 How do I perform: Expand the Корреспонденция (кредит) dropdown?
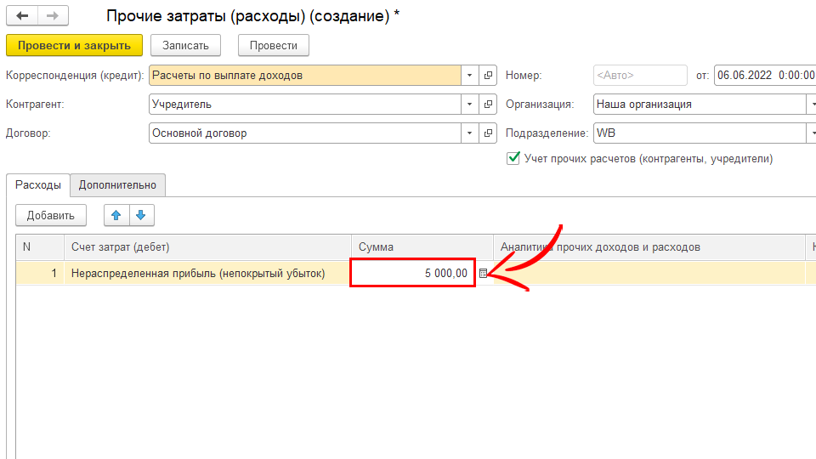coord(470,75)
